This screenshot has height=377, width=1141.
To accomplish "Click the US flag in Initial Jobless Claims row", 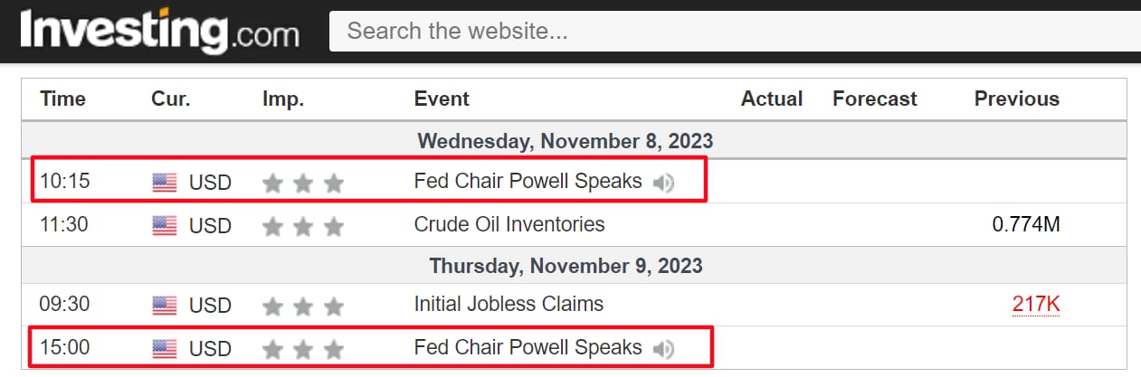I will 165,306.
